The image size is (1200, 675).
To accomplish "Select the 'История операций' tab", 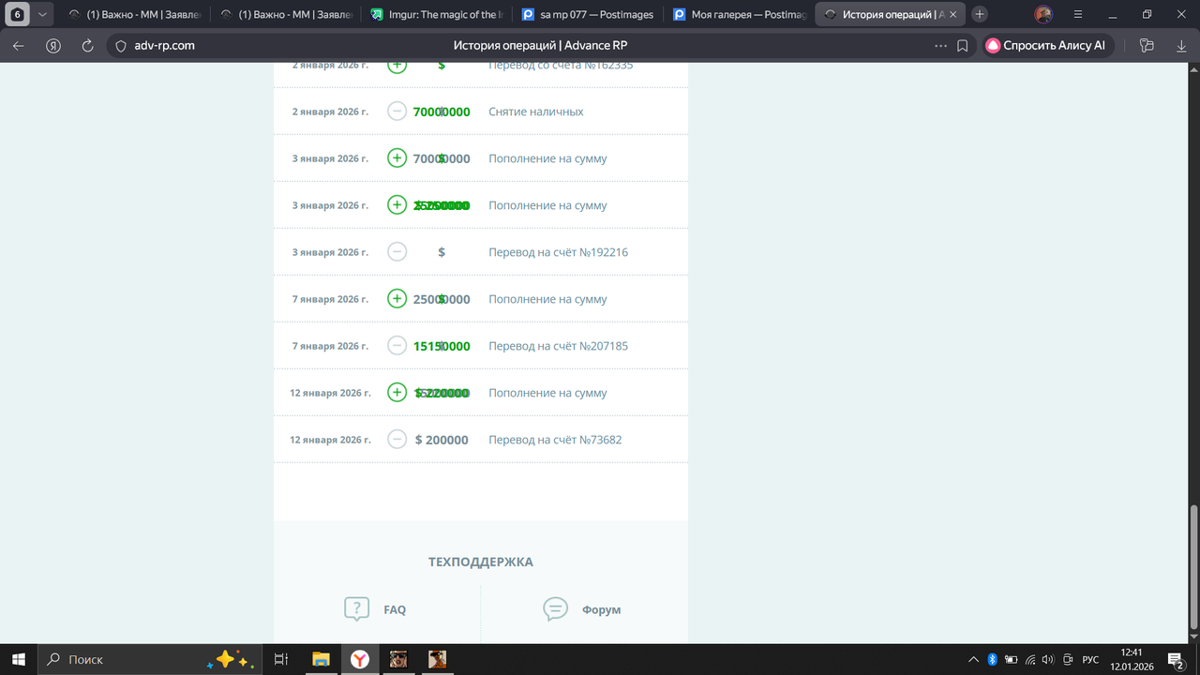I will pos(891,14).
